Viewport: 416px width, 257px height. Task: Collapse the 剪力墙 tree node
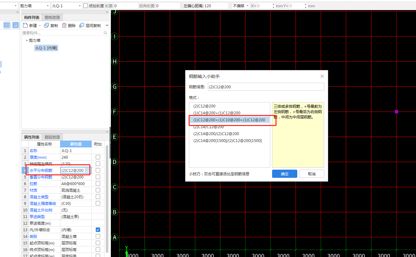[x=27, y=41]
